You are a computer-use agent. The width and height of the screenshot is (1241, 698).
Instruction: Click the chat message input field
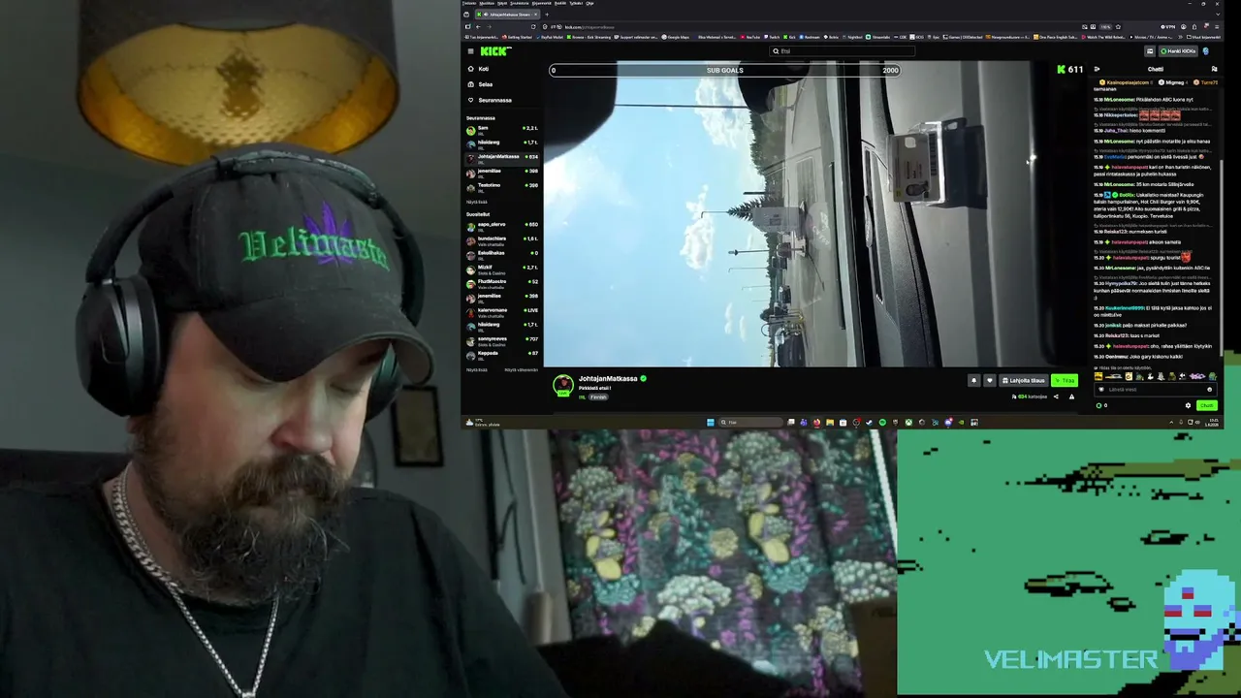[1154, 390]
